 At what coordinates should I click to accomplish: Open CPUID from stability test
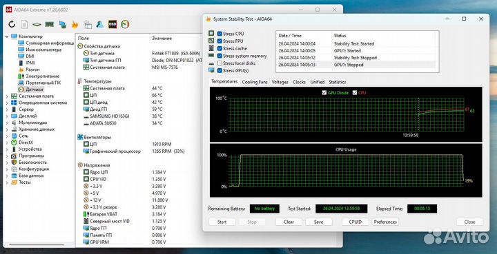[355, 222]
